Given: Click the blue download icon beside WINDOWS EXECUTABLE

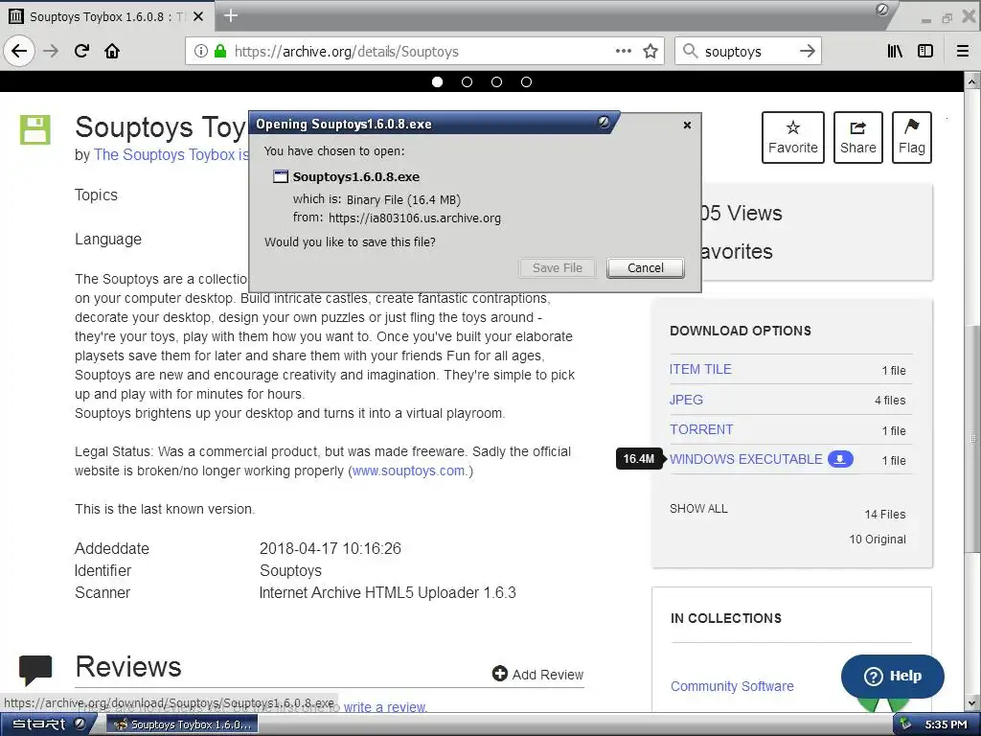Looking at the screenshot, I should pos(840,459).
